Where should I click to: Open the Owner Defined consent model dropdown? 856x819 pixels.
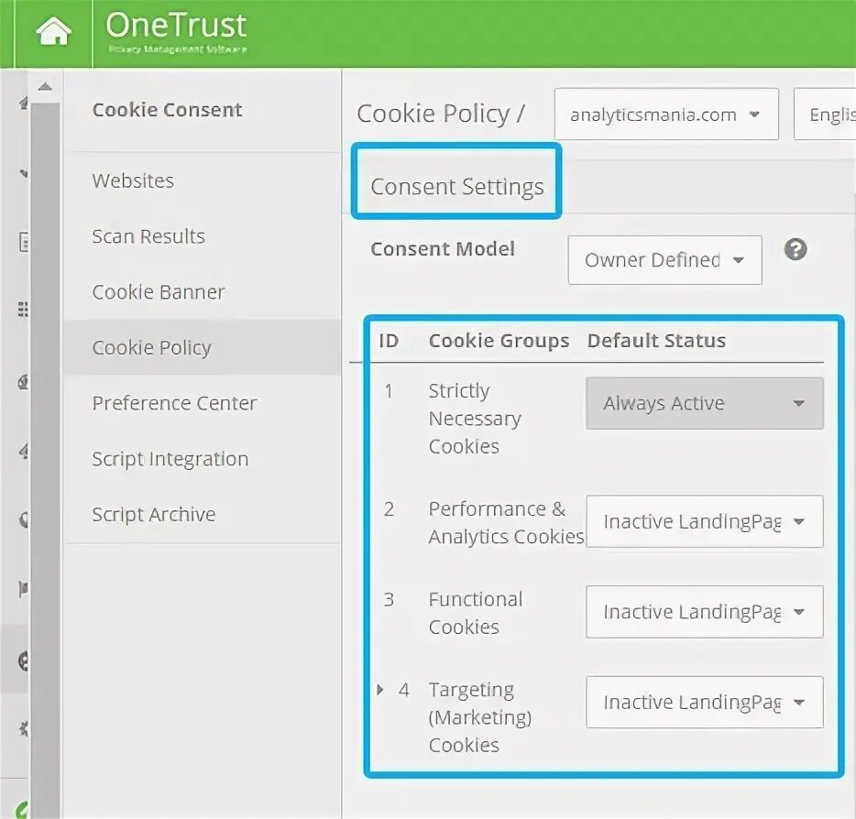664,260
